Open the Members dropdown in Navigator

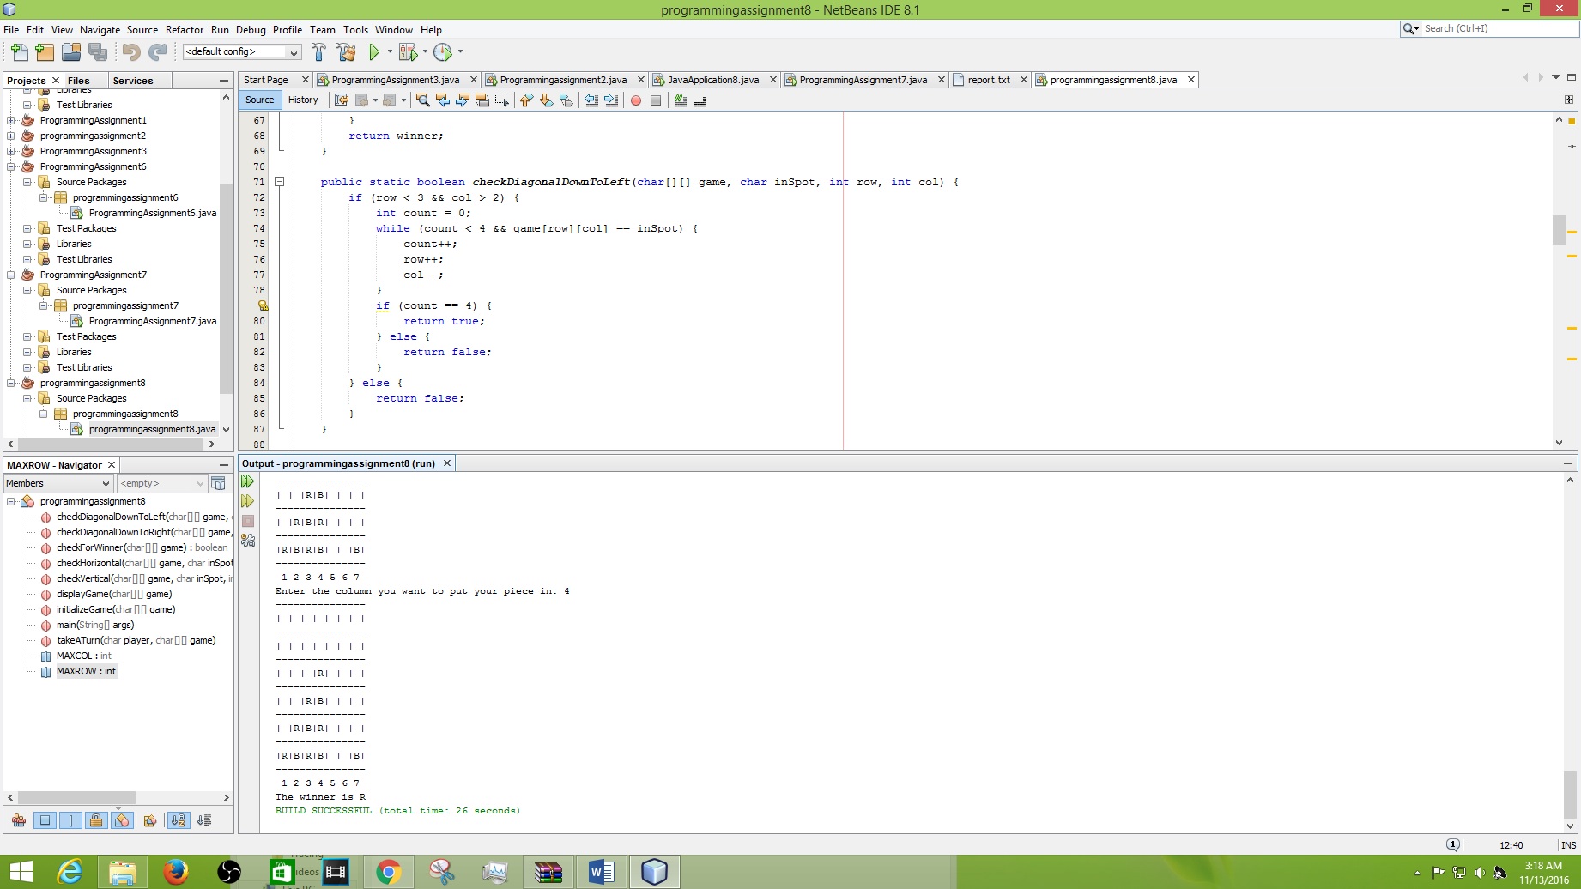pyautogui.click(x=58, y=483)
